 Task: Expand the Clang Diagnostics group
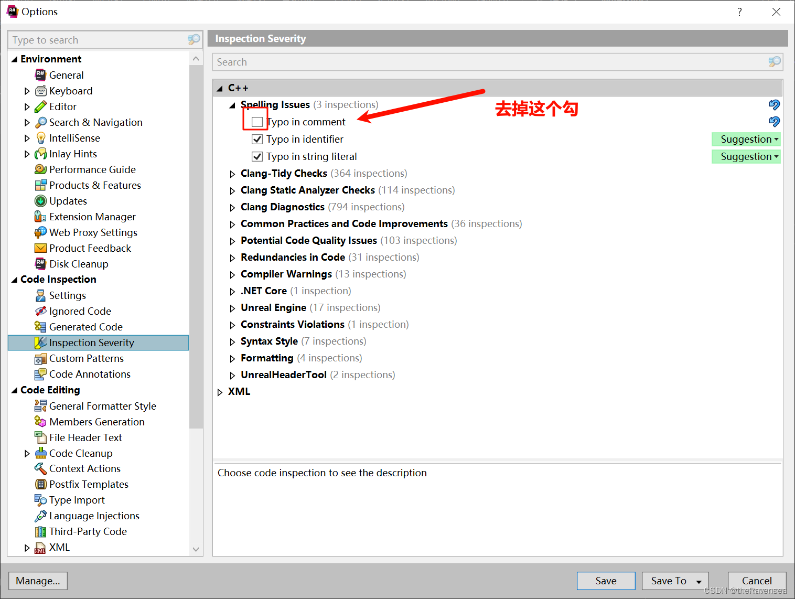(232, 207)
